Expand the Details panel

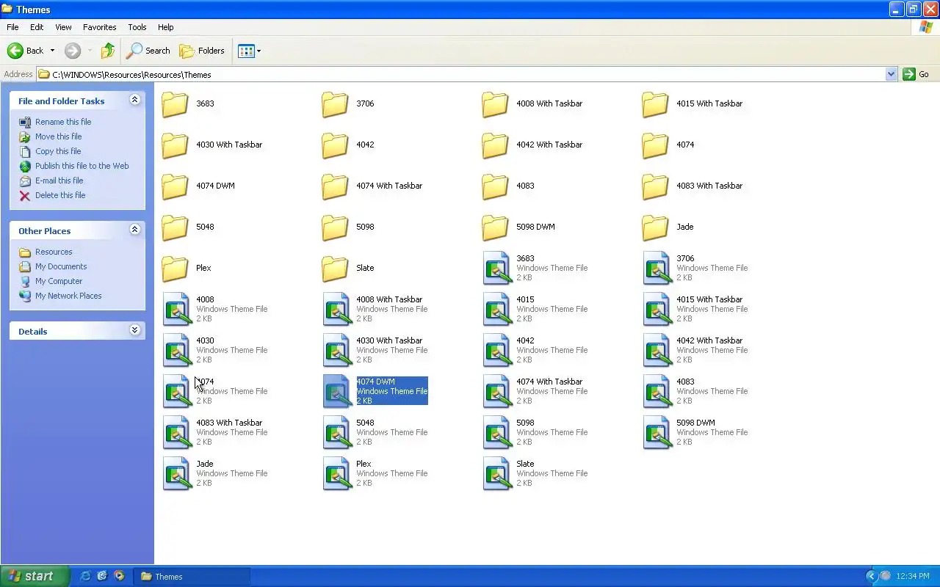tap(134, 330)
